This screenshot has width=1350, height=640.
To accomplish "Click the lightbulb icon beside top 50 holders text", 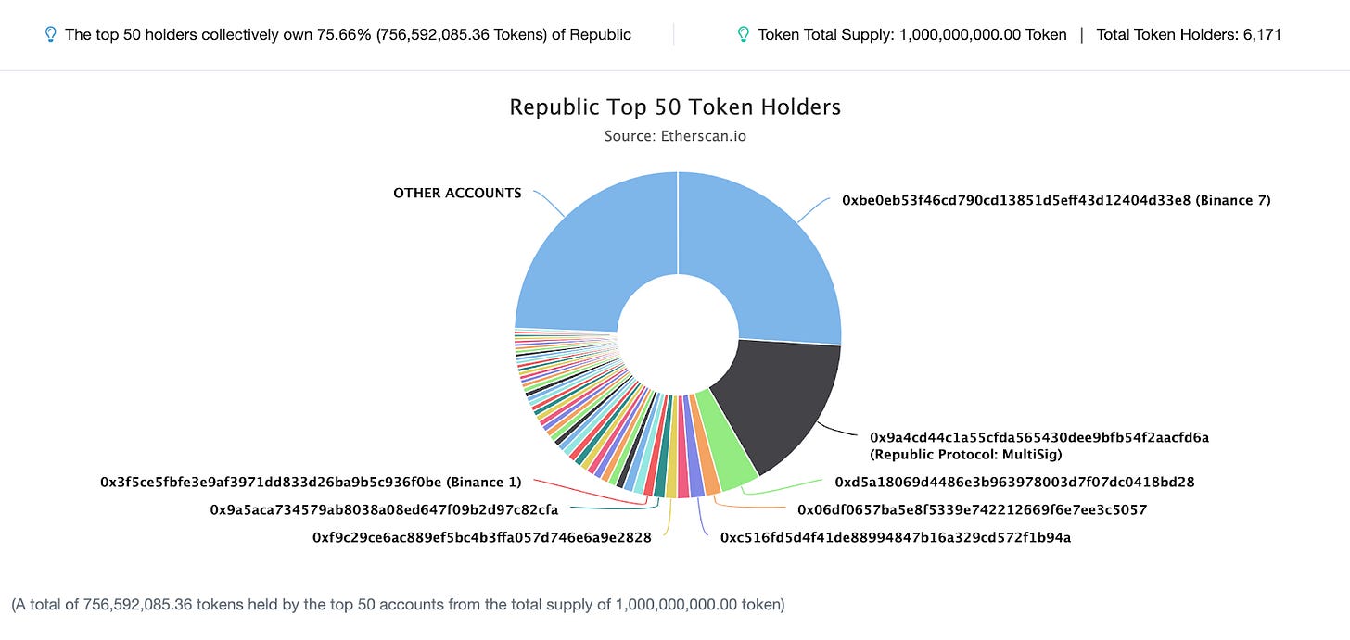I will (51, 34).
